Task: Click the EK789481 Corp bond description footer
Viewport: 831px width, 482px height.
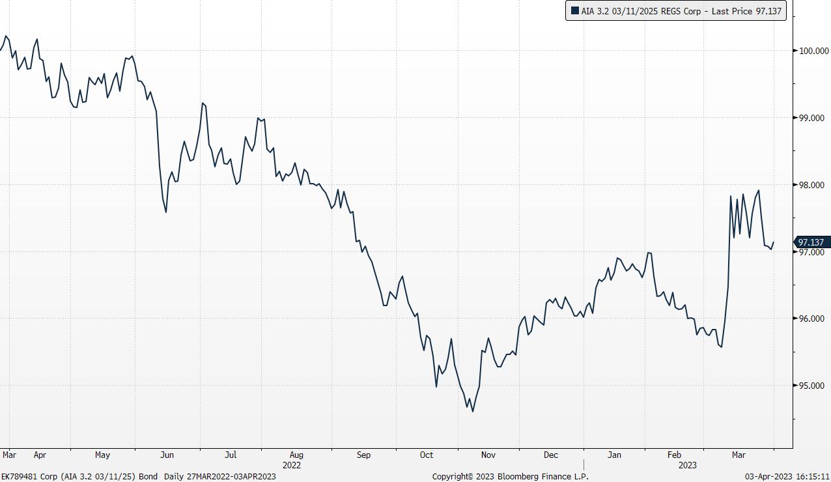Action: (139, 477)
